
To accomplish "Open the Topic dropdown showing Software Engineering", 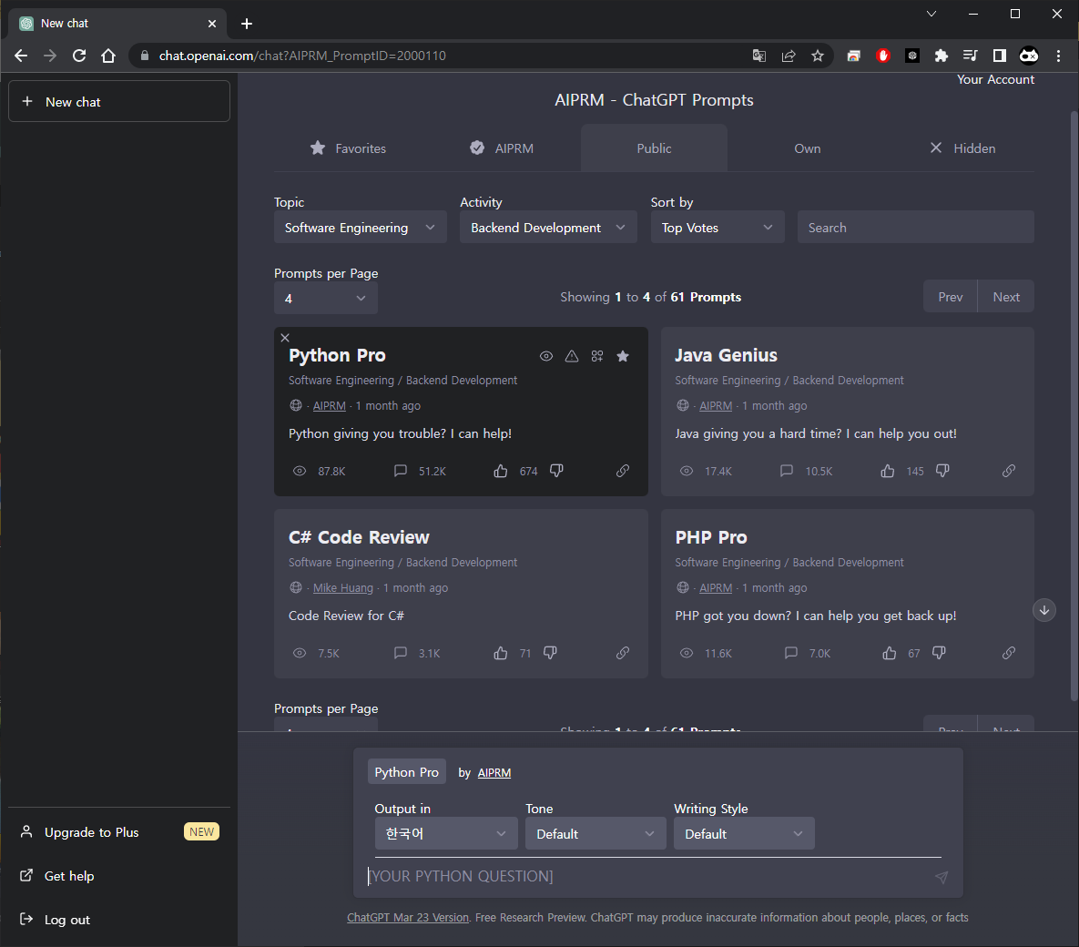I will click(x=360, y=227).
